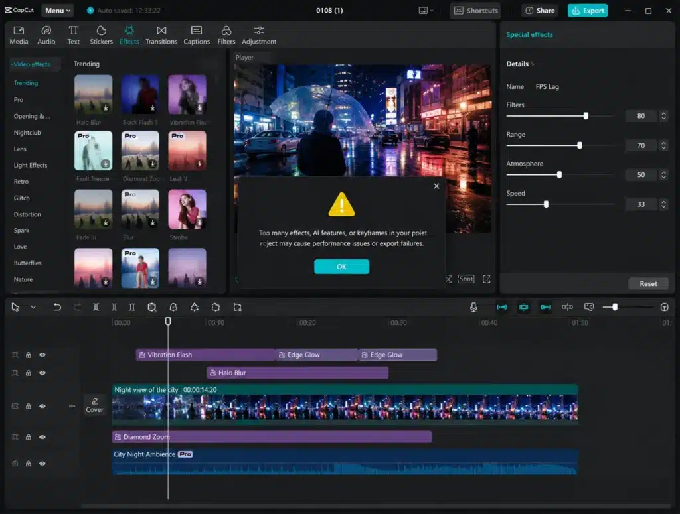Click the Undo icon

[57, 308]
